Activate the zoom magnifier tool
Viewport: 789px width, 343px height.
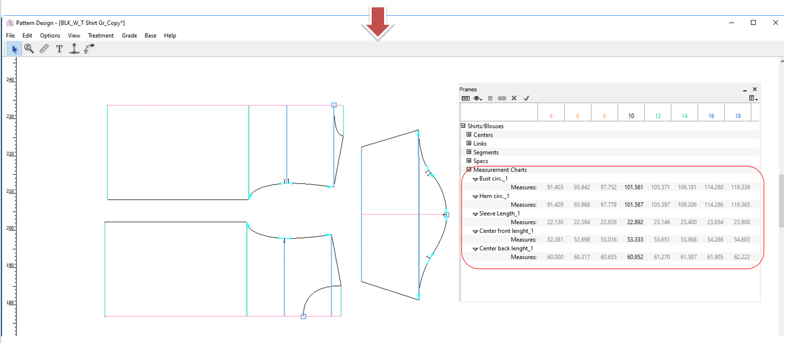point(29,49)
